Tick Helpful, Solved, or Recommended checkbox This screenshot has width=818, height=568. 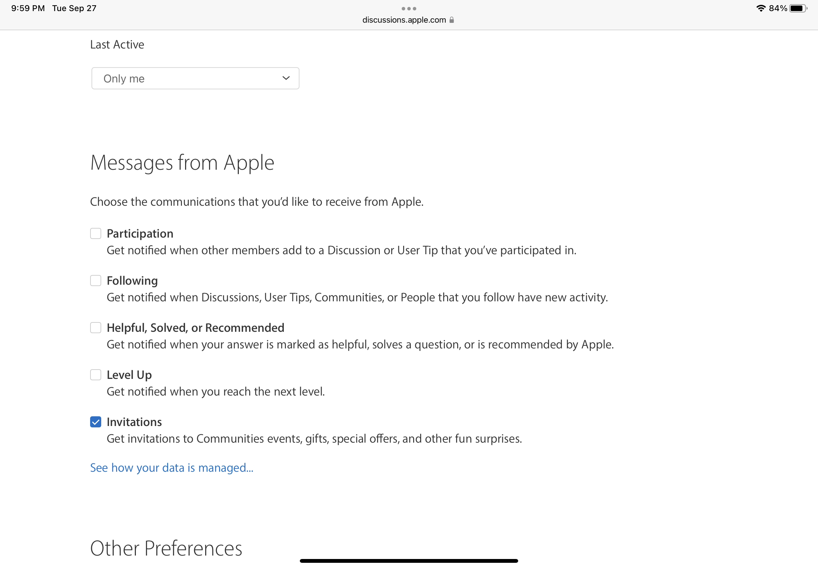click(95, 327)
